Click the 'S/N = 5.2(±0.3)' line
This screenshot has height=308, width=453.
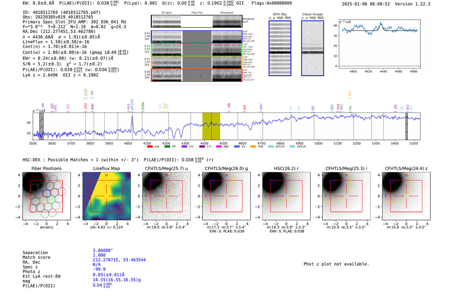[42, 64]
